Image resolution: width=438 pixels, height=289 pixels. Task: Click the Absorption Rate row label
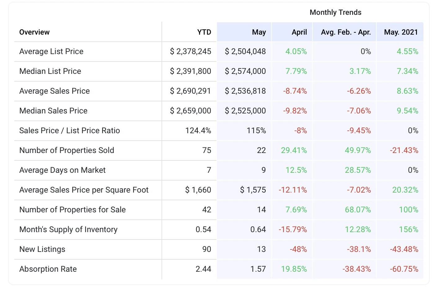point(48,269)
